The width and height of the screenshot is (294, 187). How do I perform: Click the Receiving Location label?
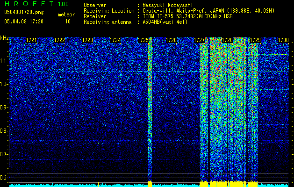[109, 11]
